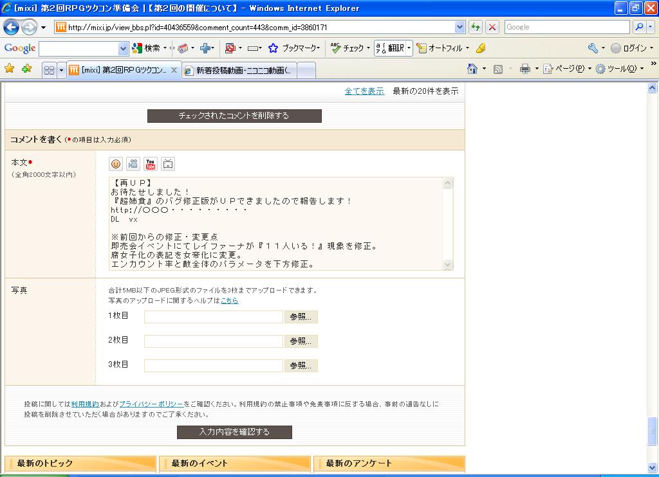Click the comment textarea scroll-down arrow
This screenshot has height=477, width=659.
[x=448, y=265]
